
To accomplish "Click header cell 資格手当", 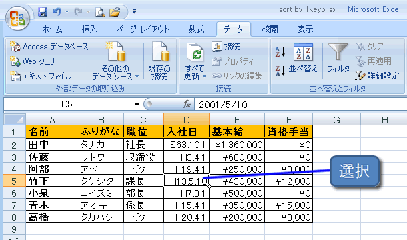I will point(289,132).
